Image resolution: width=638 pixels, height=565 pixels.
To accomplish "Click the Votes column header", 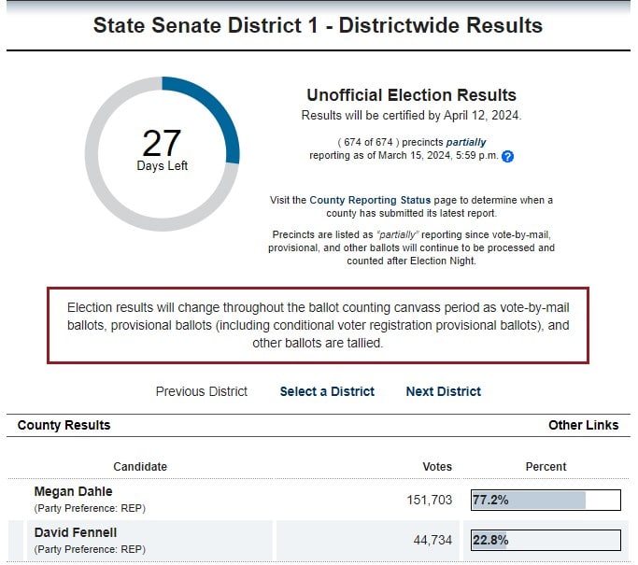I will pos(436,466).
